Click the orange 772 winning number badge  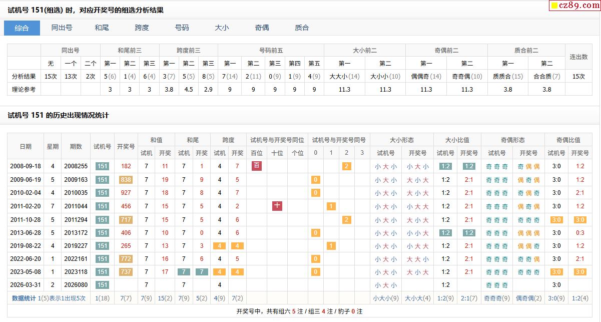126,259
